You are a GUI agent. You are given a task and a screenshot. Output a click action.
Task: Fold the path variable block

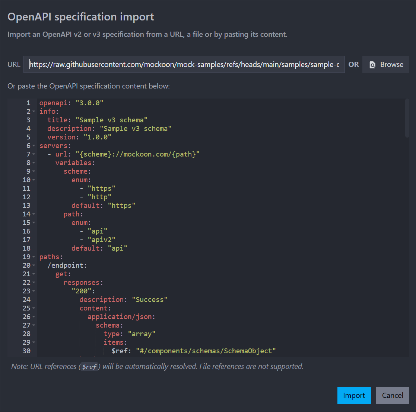pos(33,214)
